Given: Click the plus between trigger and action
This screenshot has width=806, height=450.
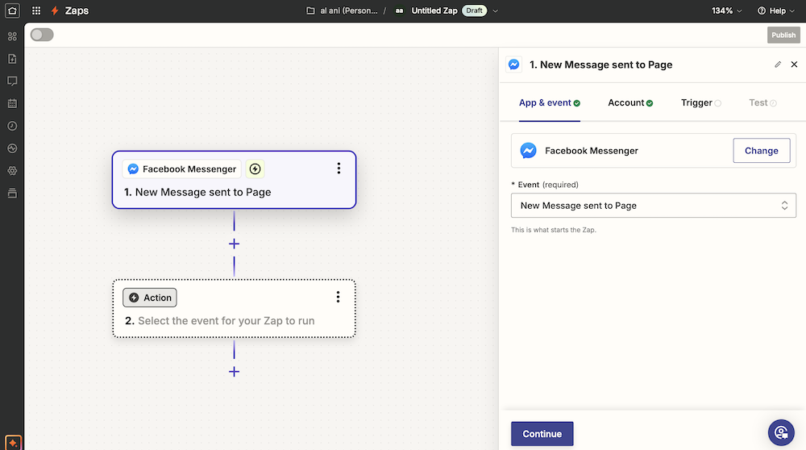Looking at the screenshot, I should click(x=234, y=244).
